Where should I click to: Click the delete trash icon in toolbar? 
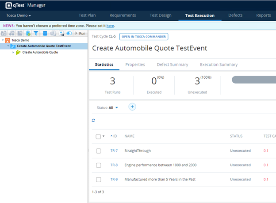28,33
